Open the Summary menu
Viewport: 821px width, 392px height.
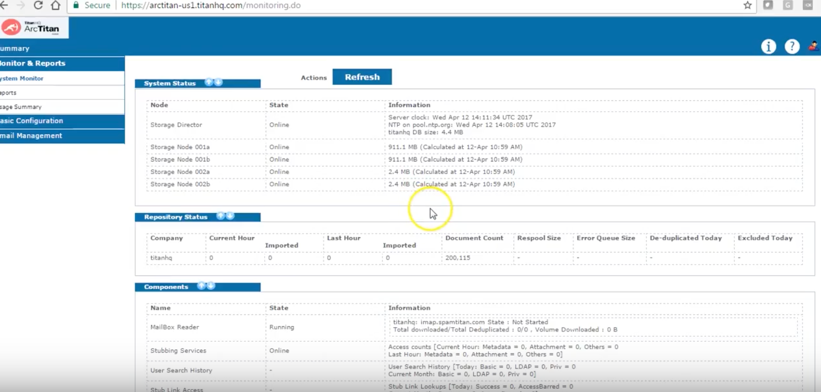click(15, 48)
